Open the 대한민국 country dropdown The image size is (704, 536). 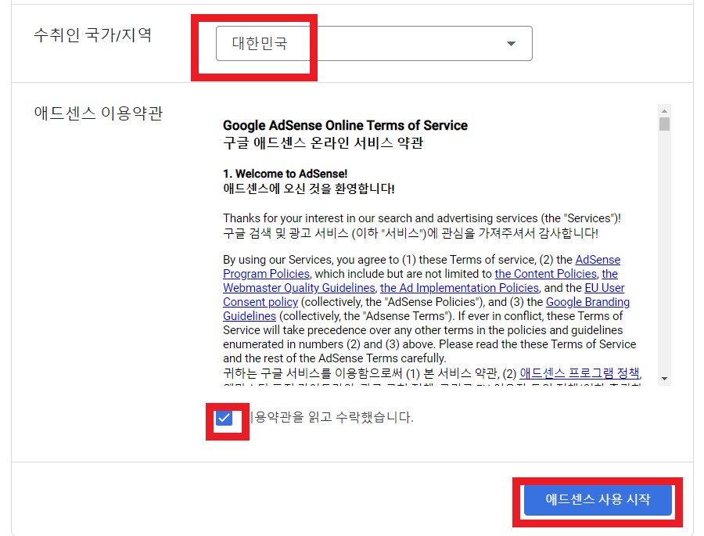point(374,44)
